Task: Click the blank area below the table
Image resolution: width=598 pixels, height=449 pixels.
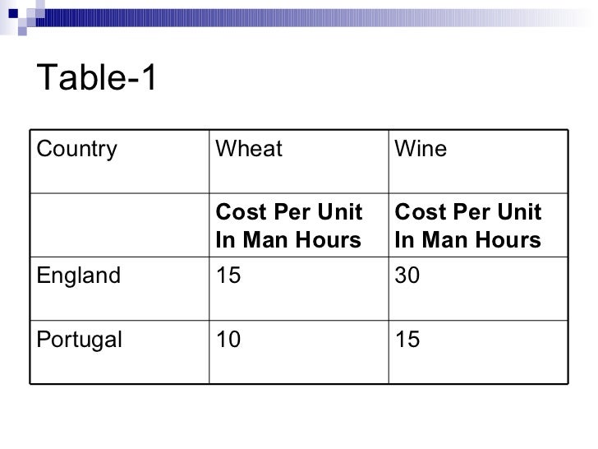Action: pyautogui.click(x=299, y=416)
